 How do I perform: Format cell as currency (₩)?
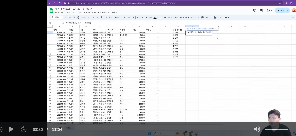coord(93,17)
